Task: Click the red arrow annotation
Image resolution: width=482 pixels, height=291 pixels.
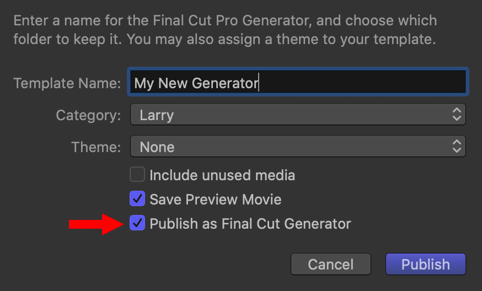Action: point(95,224)
